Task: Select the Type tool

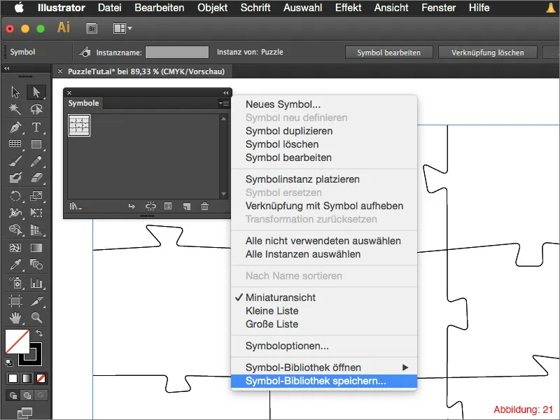Action: [36, 127]
